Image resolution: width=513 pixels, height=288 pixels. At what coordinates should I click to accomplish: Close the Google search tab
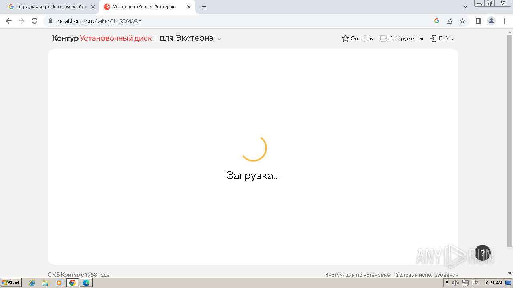[93, 7]
